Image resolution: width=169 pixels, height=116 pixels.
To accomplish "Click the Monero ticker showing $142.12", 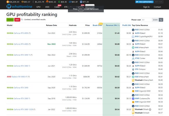I will click(x=51, y=2).
